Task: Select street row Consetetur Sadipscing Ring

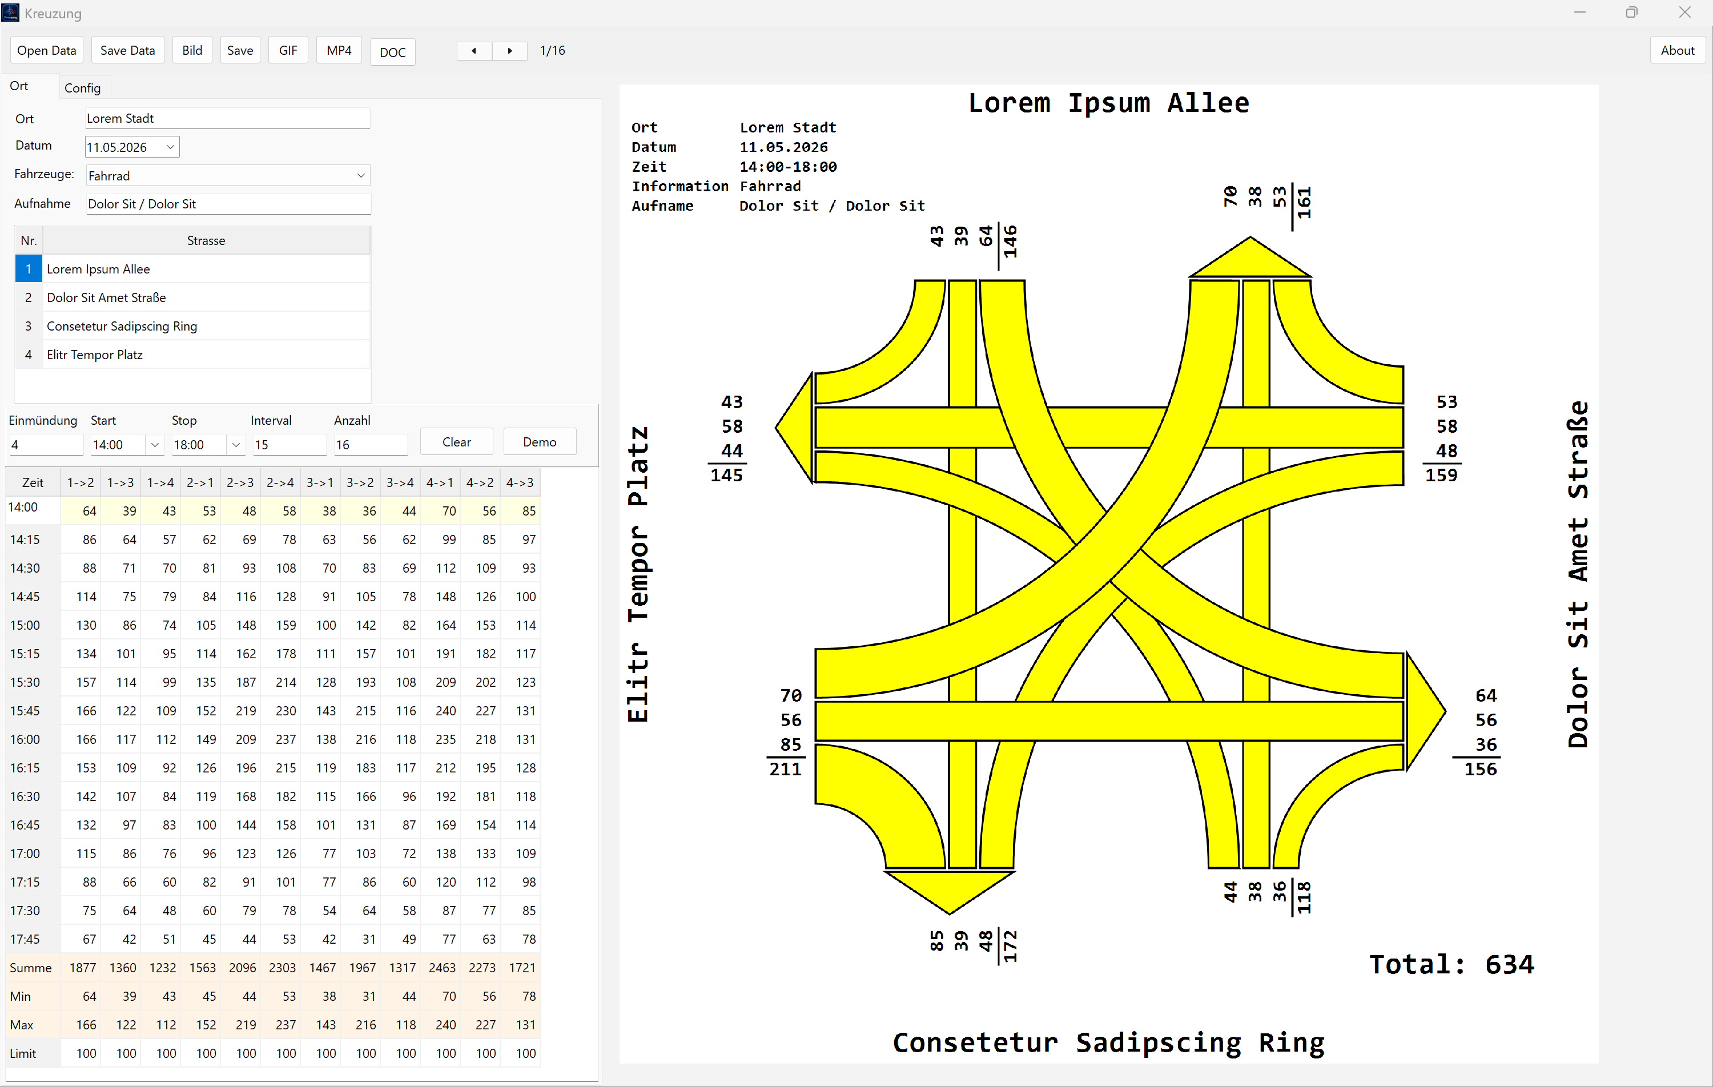Action: (x=192, y=326)
